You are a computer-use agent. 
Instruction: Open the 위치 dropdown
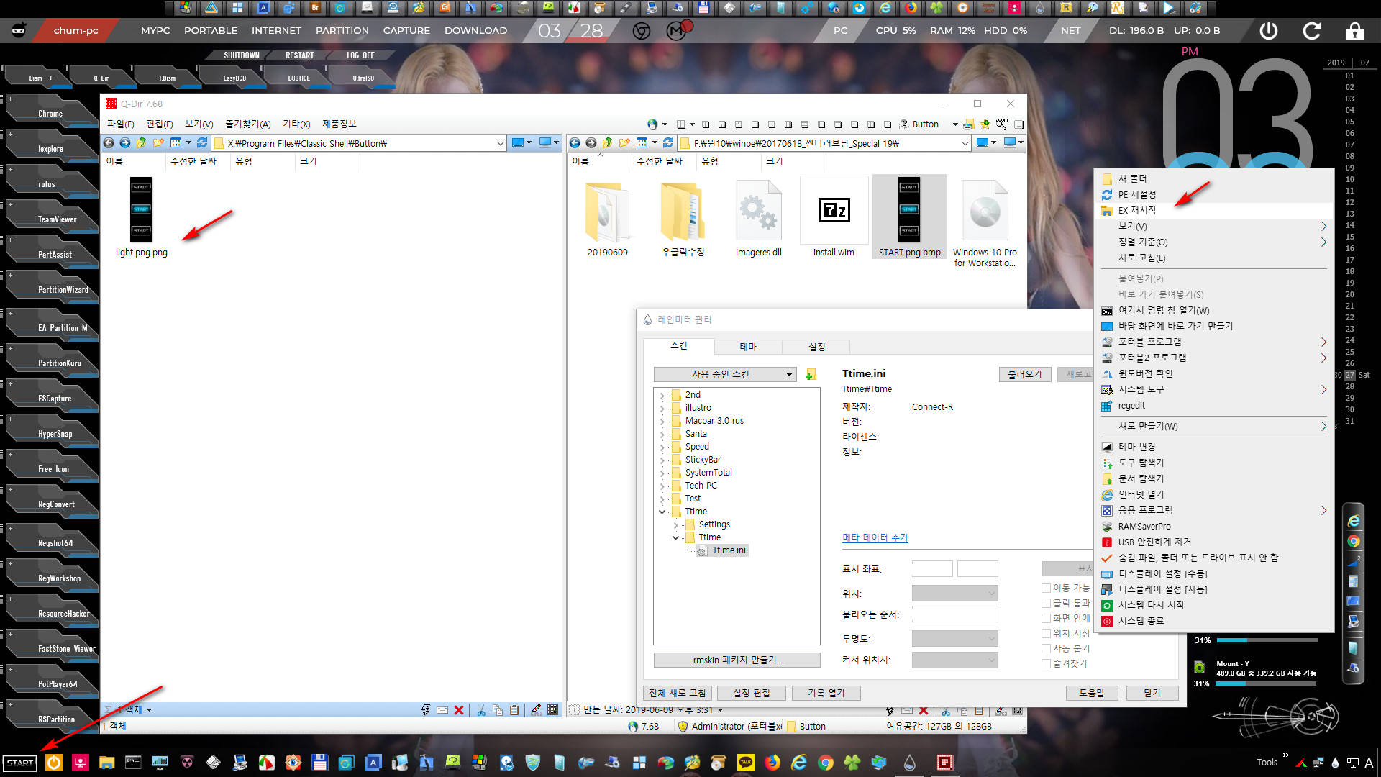[x=954, y=594]
